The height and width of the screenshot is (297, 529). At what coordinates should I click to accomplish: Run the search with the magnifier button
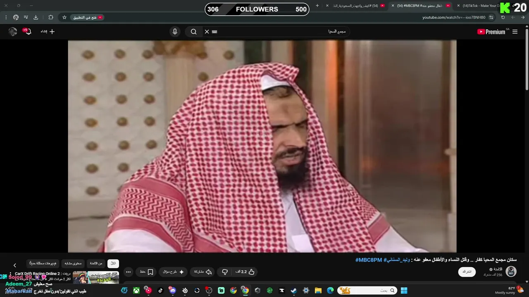coord(193,32)
